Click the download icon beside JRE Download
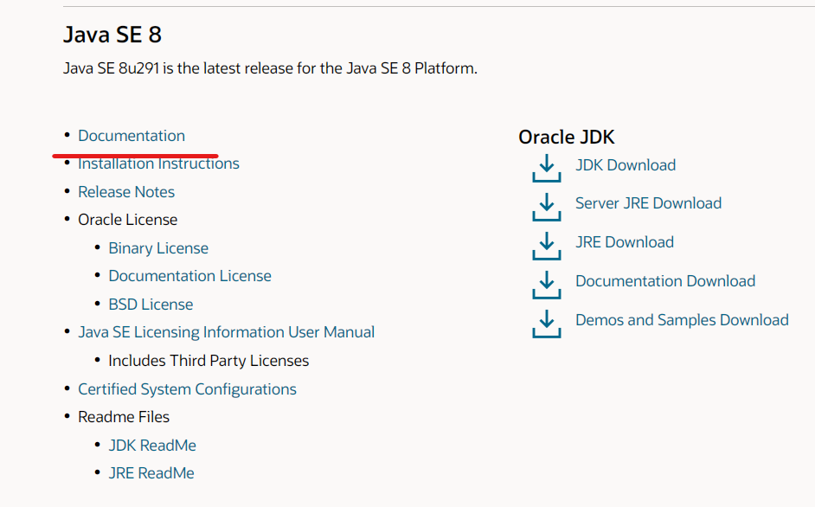Viewport: 815px width, 507px height. [546, 246]
